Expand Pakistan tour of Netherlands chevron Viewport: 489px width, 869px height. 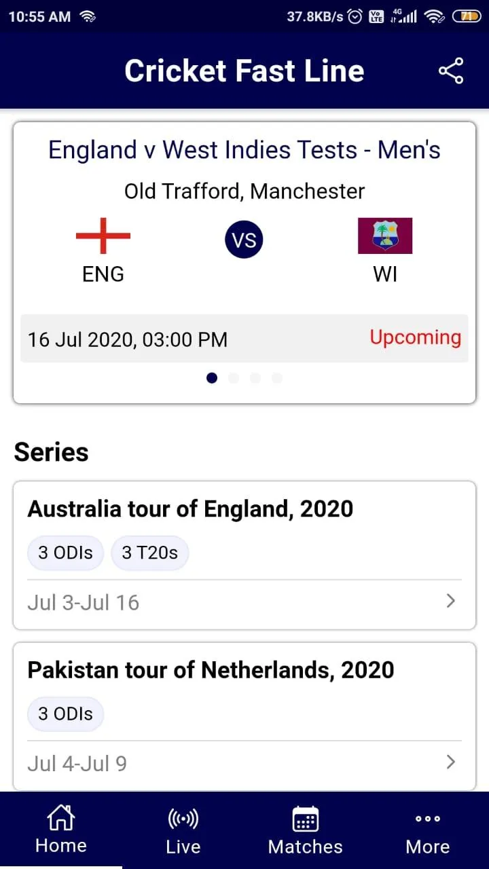(x=450, y=762)
